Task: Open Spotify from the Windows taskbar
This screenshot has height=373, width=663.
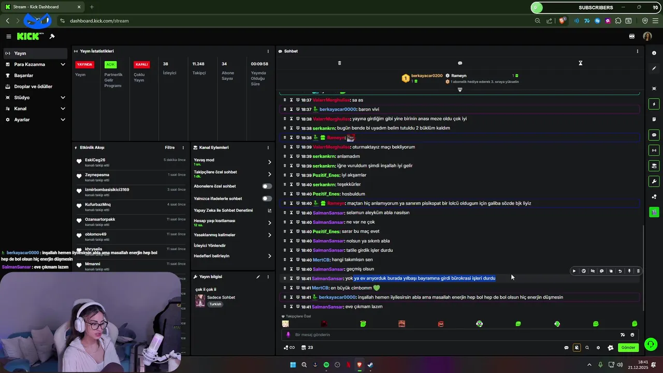Action: (x=326, y=365)
